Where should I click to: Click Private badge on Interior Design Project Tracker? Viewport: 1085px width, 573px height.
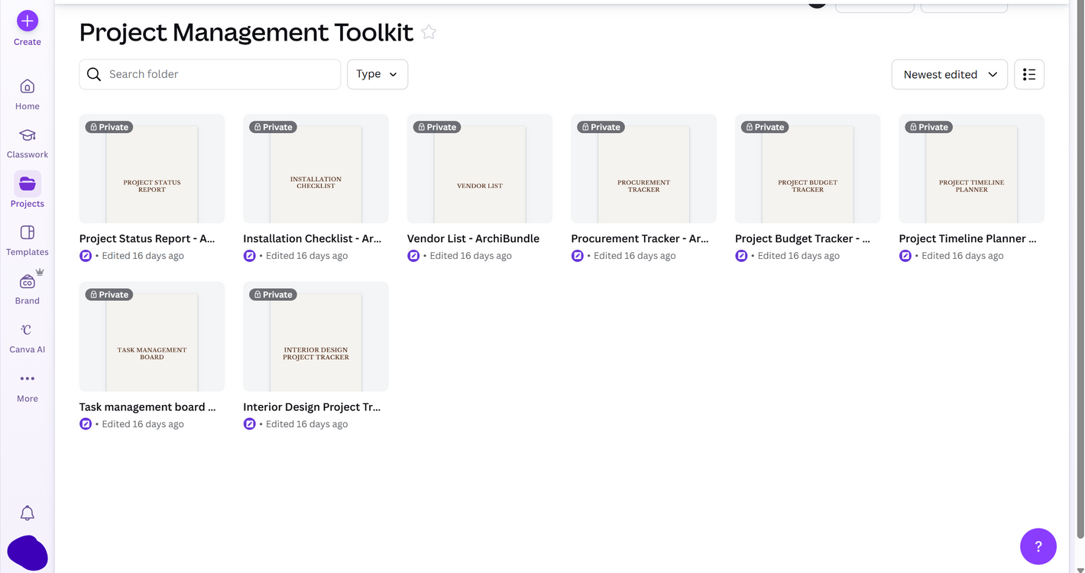[273, 294]
